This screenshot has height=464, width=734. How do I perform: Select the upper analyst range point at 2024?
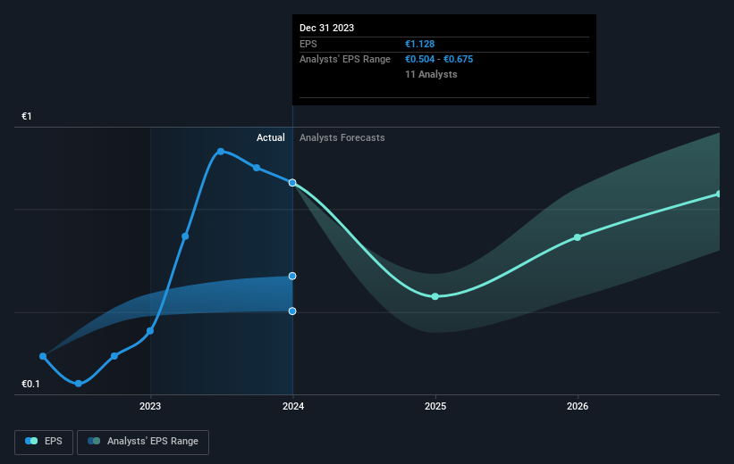coord(292,276)
